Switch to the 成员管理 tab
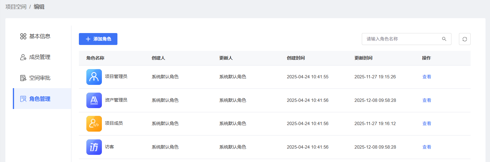Viewport: 490px width, 162px height. (x=40, y=57)
